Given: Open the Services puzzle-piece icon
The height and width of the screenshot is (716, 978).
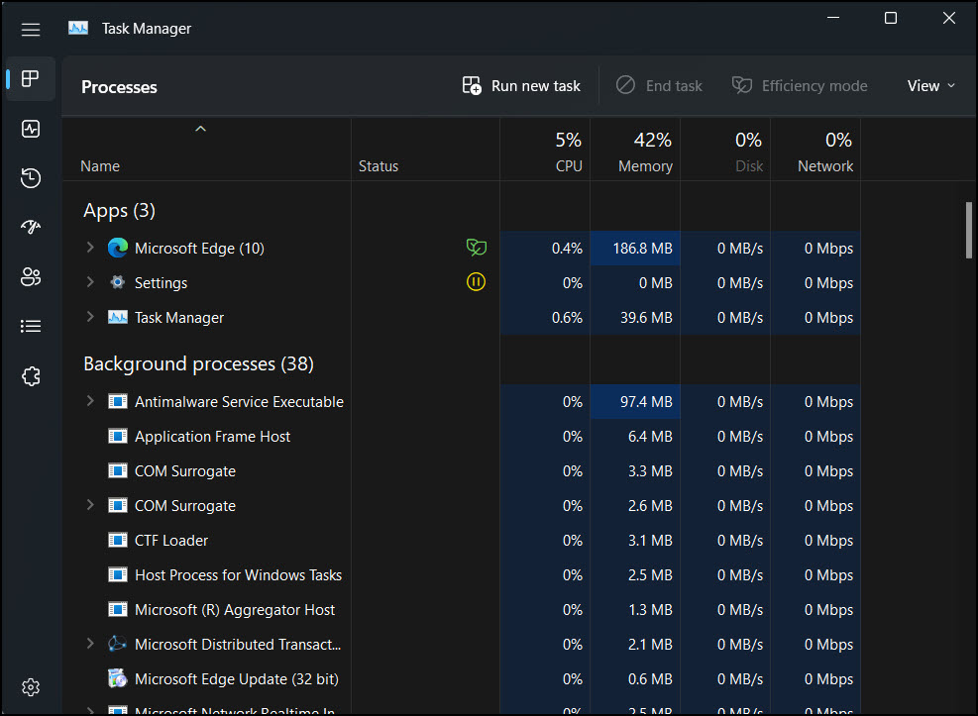Looking at the screenshot, I should pos(31,375).
